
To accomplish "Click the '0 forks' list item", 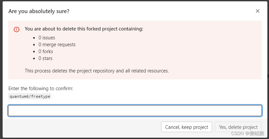I will click(x=46, y=51).
